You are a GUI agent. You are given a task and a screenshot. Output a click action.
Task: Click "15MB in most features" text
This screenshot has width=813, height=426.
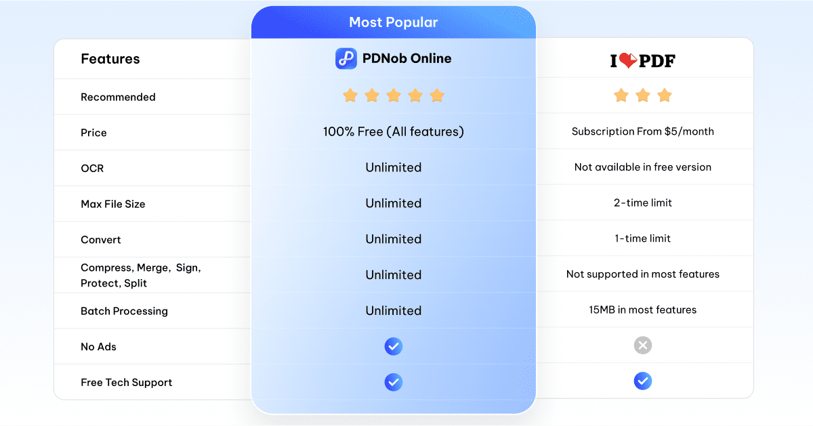(x=643, y=310)
